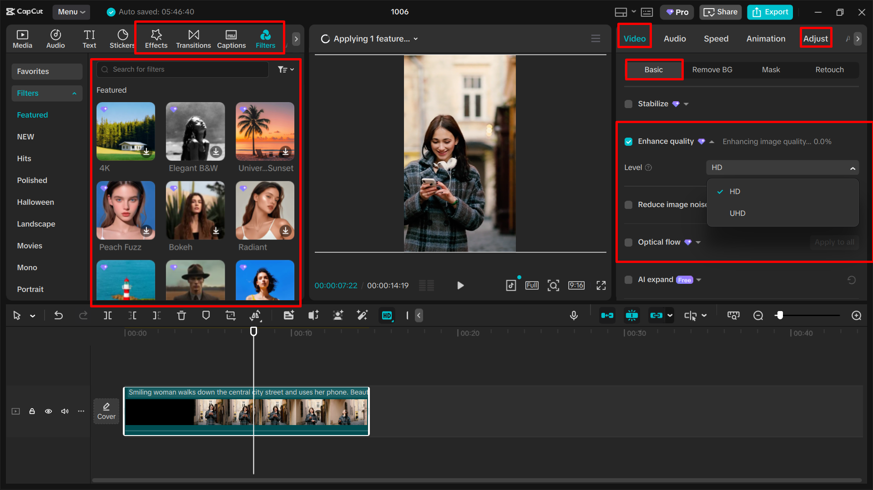Click the Voiceover microphone icon

tap(574, 315)
